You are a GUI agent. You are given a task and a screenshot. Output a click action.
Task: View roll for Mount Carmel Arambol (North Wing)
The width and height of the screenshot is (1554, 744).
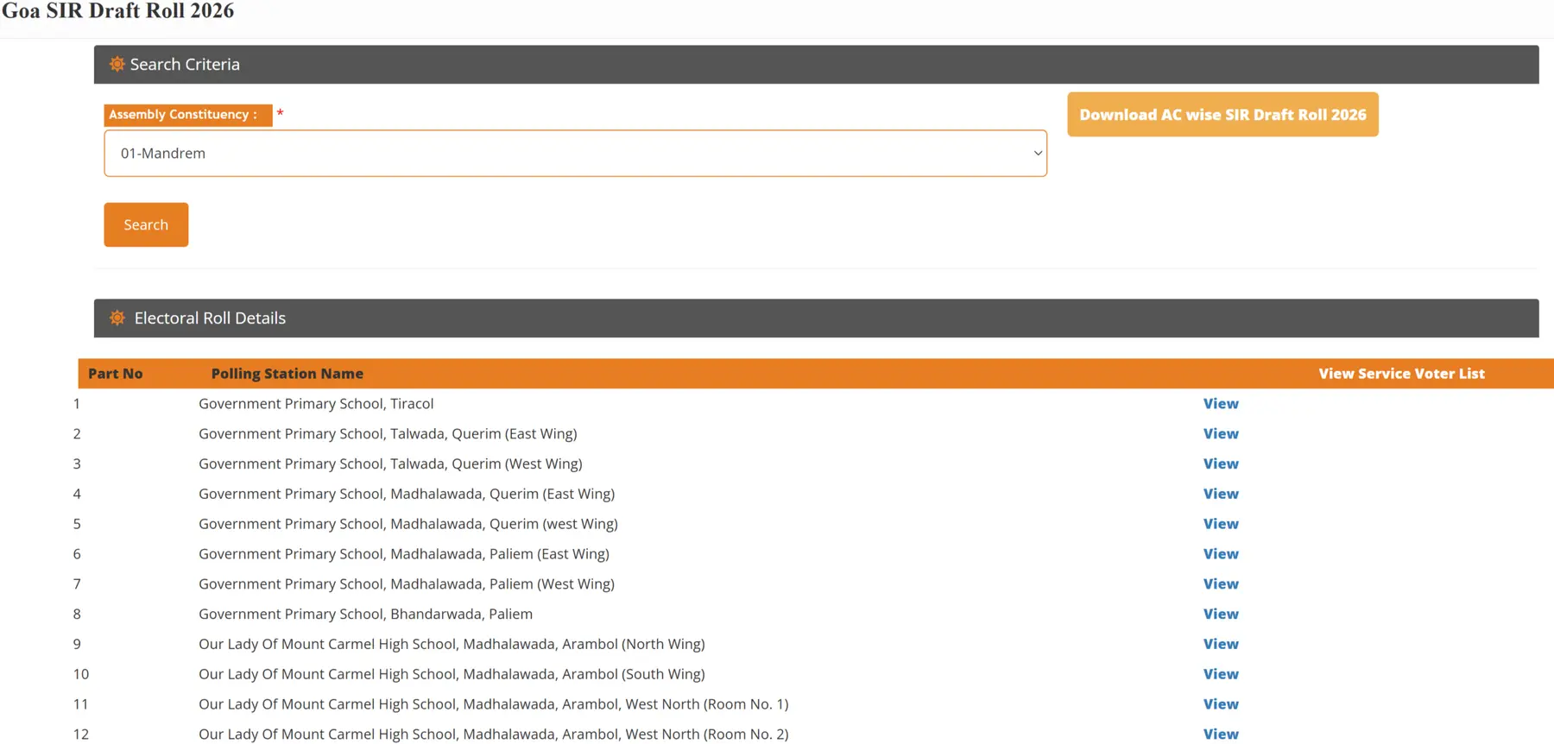tap(1221, 644)
